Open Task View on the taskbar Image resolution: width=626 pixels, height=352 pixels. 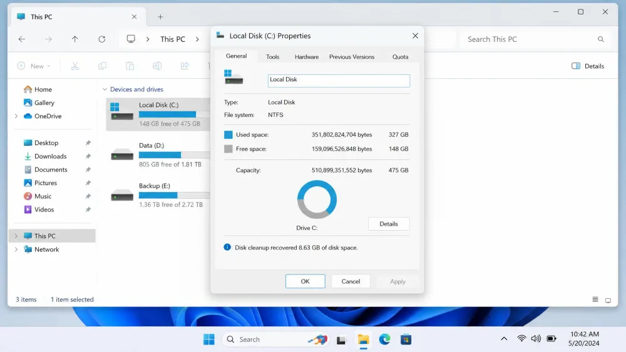point(341,339)
